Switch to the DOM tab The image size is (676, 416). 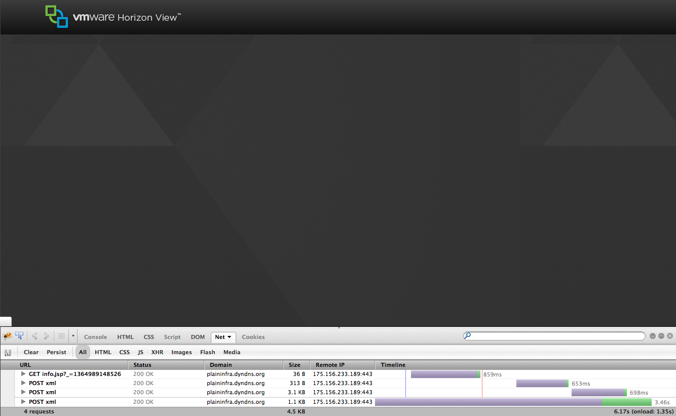point(198,336)
